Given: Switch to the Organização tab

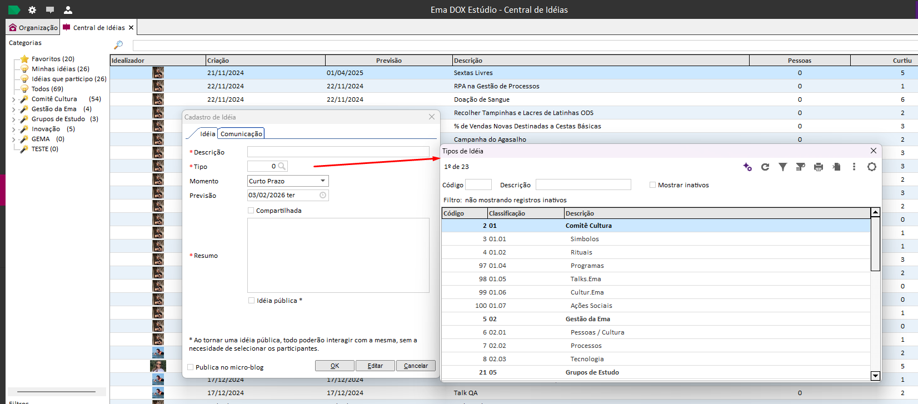Looking at the screenshot, I should click(33, 28).
